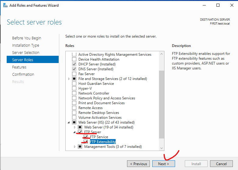Click the roles list scrollbar thumb
Viewport: 238px width, 170px height.
coord(161,104)
